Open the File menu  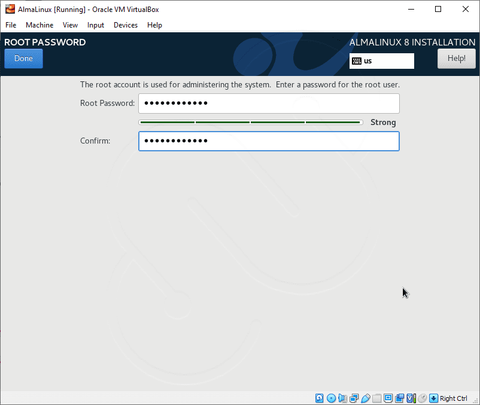pyautogui.click(x=11, y=25)
